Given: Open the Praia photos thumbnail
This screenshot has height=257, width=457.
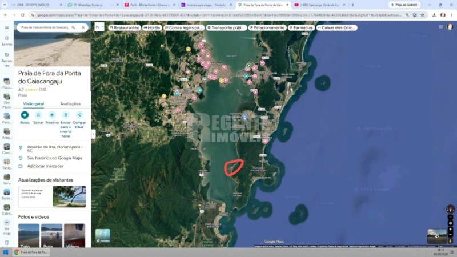Looking at the screenshot, I should [51, 235].
